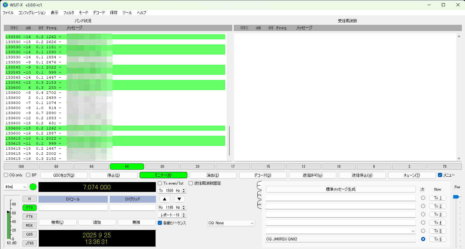
Task: Open the デコード menu
Action: point(99,13)
